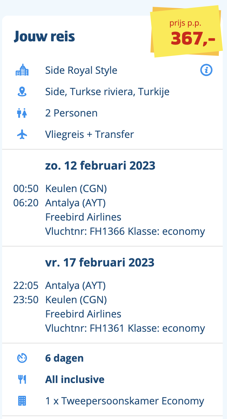Click the two persons icon
227x419 pixels.
click(x=22, y=113)
